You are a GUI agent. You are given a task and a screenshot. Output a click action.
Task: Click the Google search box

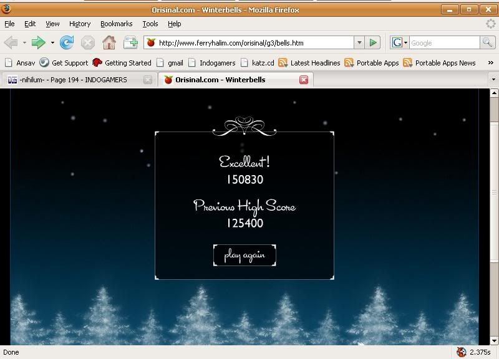[x=444, y=42]
